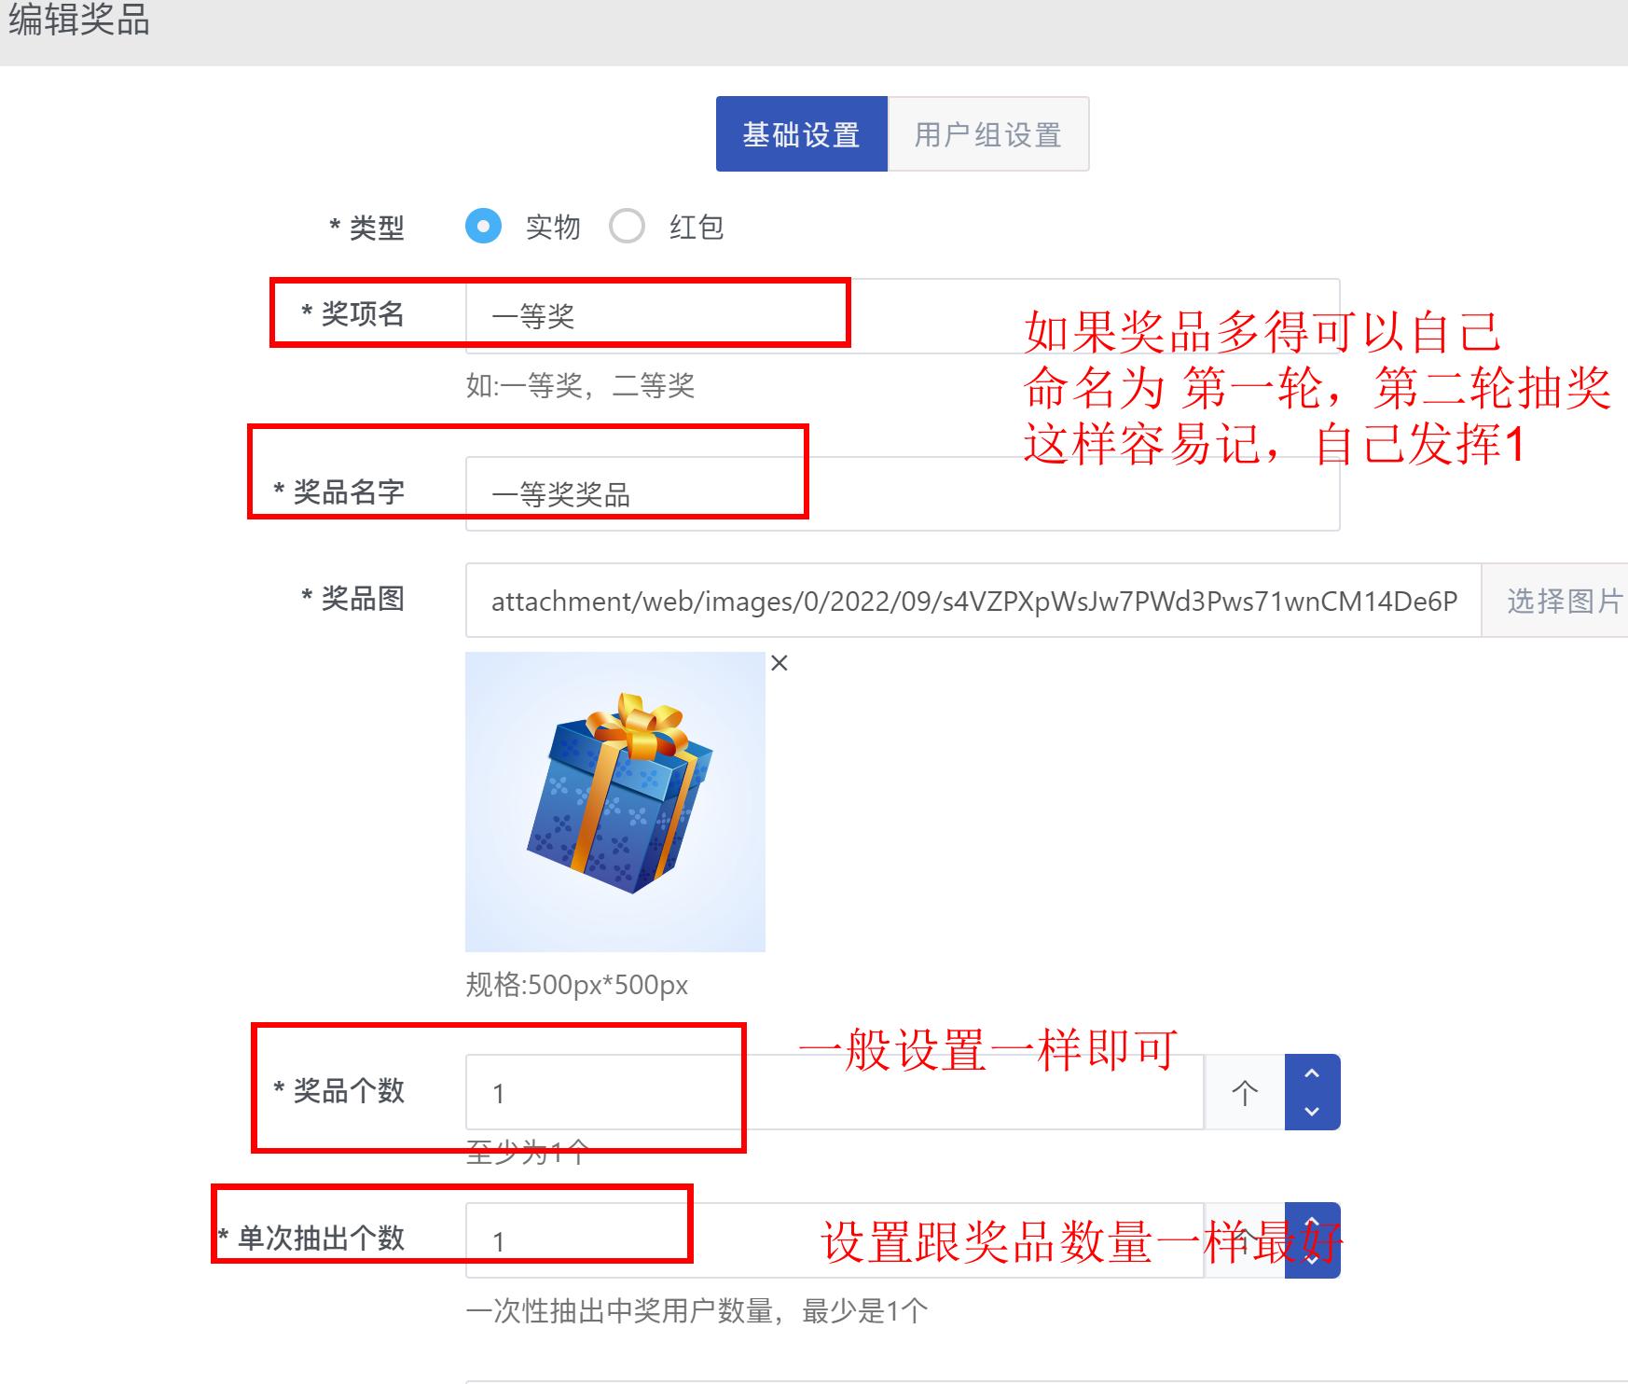The image size is (1628, 1384).
Task: Click the blue gift box thumbnail
Action: pyautogui.click(x=615, y=802)
